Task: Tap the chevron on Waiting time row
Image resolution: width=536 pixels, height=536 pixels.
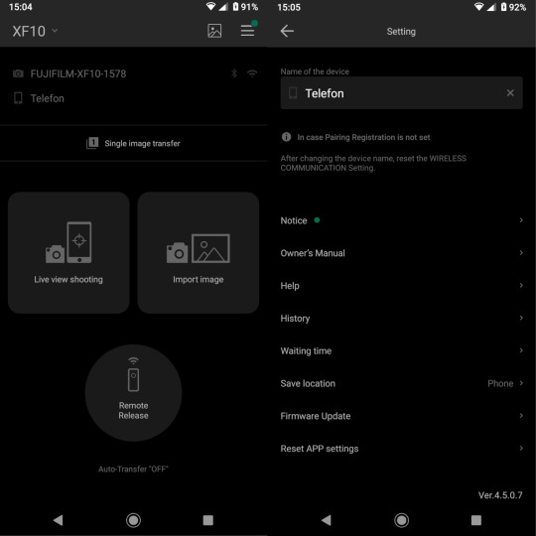Action: tap(521, 350)
